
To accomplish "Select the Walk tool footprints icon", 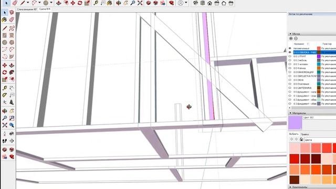I will tap(5, 141).
